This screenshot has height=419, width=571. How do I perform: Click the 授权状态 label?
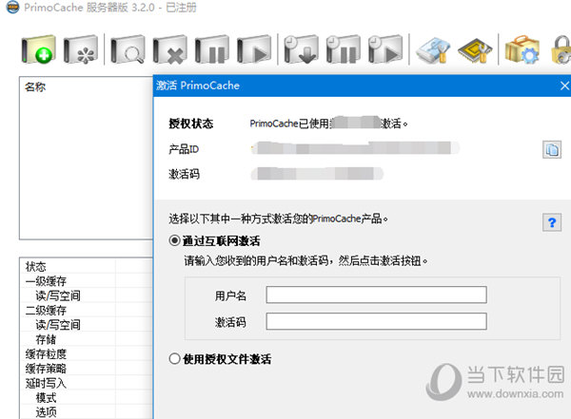point(191,124)
